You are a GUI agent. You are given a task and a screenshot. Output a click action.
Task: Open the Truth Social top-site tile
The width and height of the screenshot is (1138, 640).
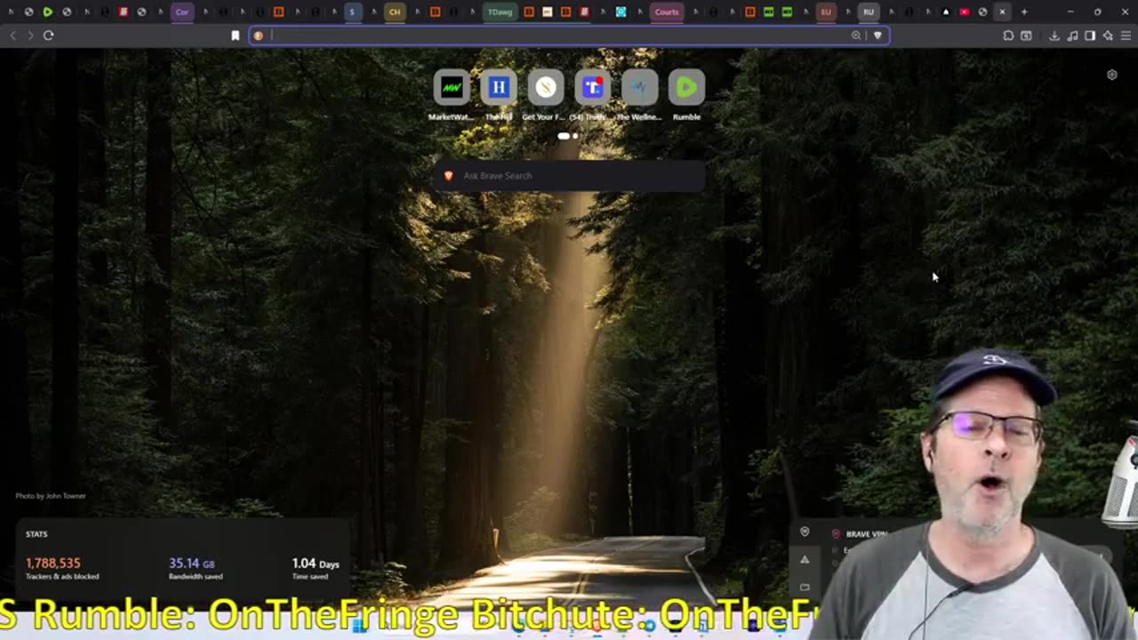pyautogui.click(x=592, y=95)
